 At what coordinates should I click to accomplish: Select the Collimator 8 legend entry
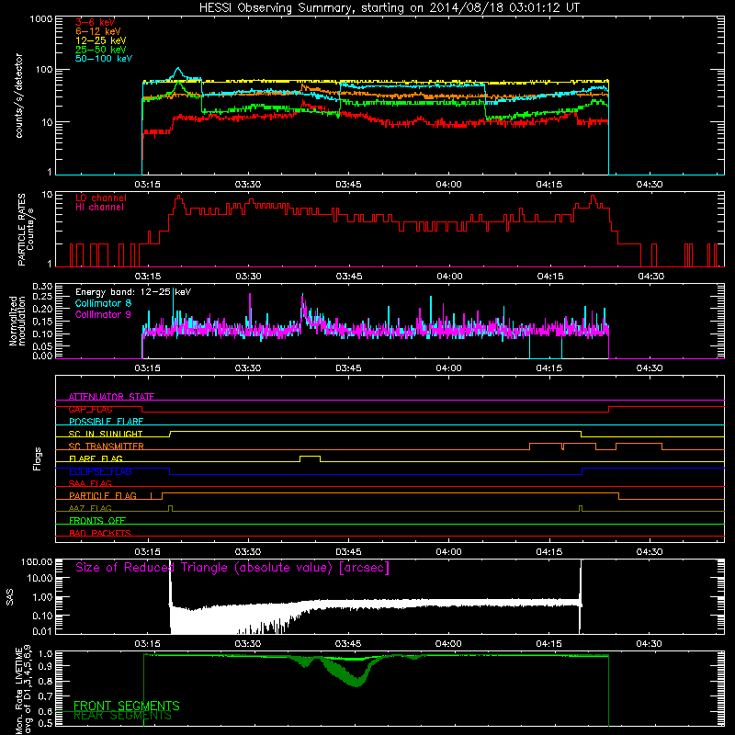tap(103, 303)
